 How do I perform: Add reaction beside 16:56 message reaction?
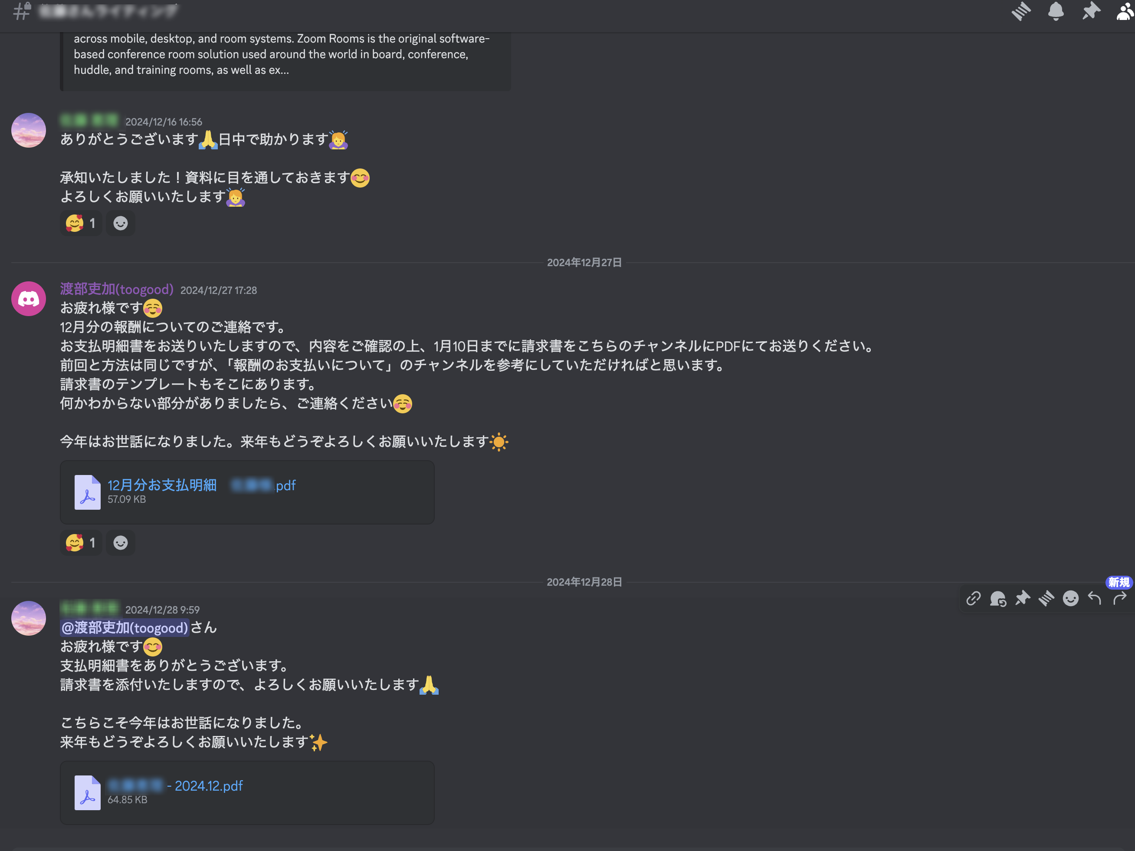click(x=121, y=224)
